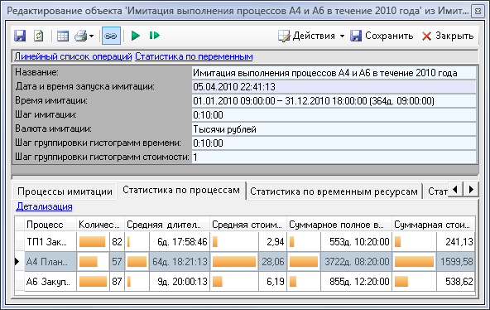The height and width of the screenshot is (310, 490).
Task: Click total cost cell 538,62
Action: (455, 282)
